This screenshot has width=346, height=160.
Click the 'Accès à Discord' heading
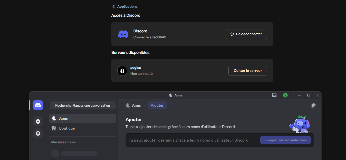tap(126, 15)
